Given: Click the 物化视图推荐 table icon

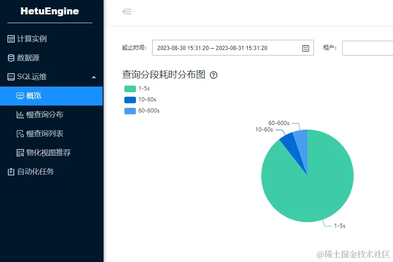Looking at the screenshot, I should pyautogui.click(x=20, y=153).
